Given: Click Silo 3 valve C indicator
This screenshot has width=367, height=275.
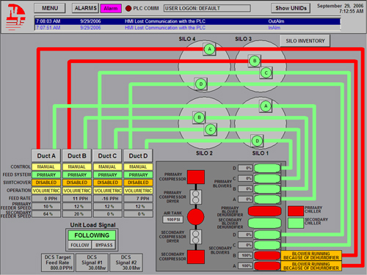Looking at the screenshot, I should pos(266,73).
